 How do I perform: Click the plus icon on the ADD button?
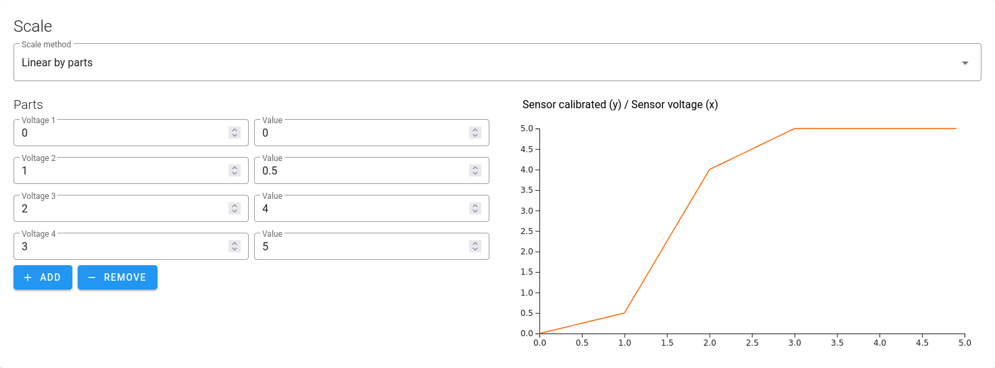tap(28, 277)
